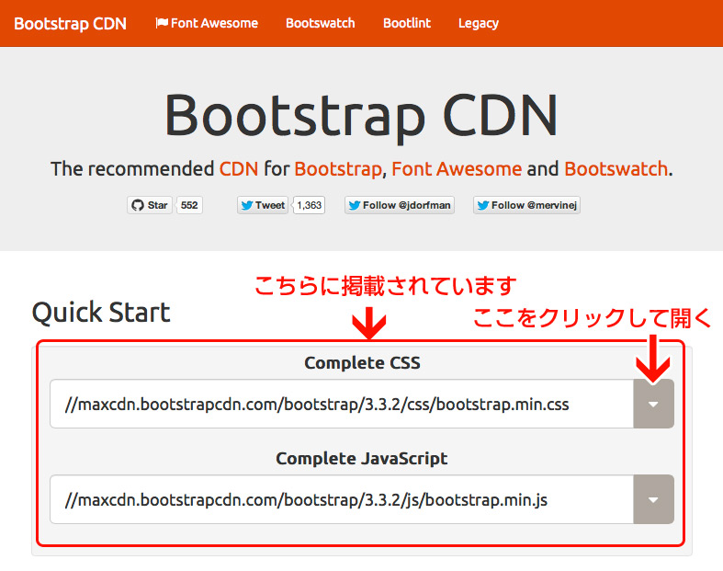Open the 552 GitHub stargazers count
723x571 pixels.
[189, 205]
